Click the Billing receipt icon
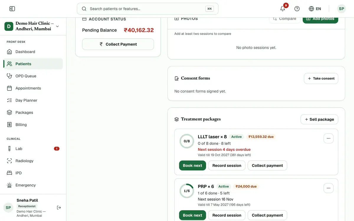 (x=9, y=125)
